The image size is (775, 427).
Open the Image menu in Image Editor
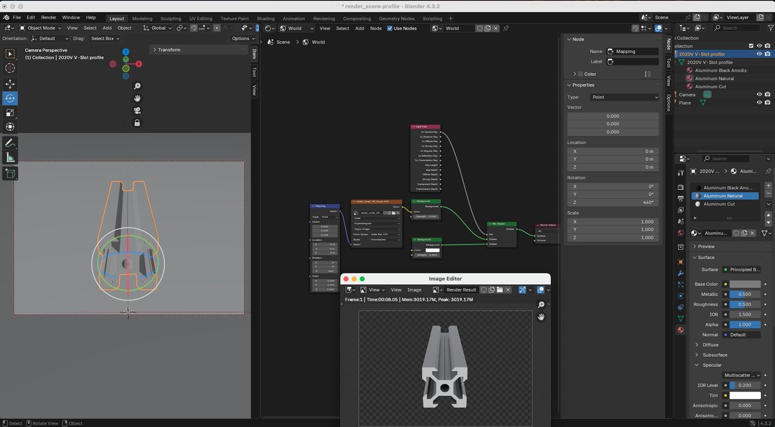(414, 290)
